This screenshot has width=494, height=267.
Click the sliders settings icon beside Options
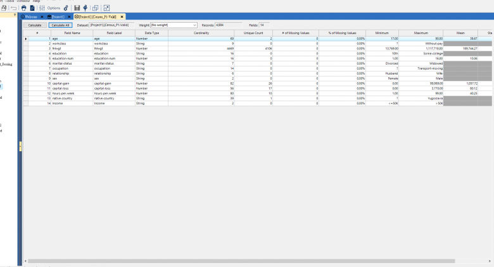coord(42,8)
